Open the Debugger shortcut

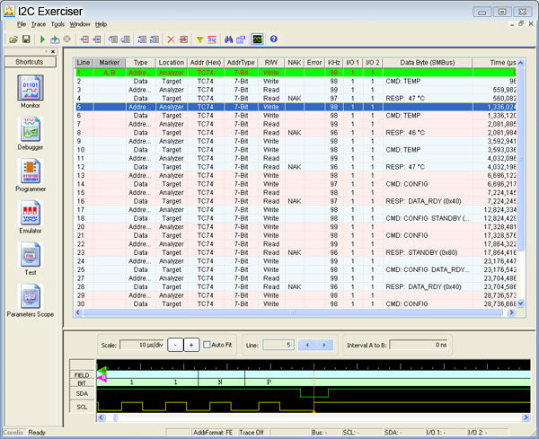[31, 133]
